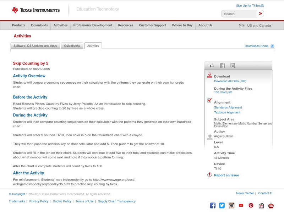This screenshot has height=212, width=284.
Task: Share the activity via the Facebook sidebar icon
Action: pos(222,66)
